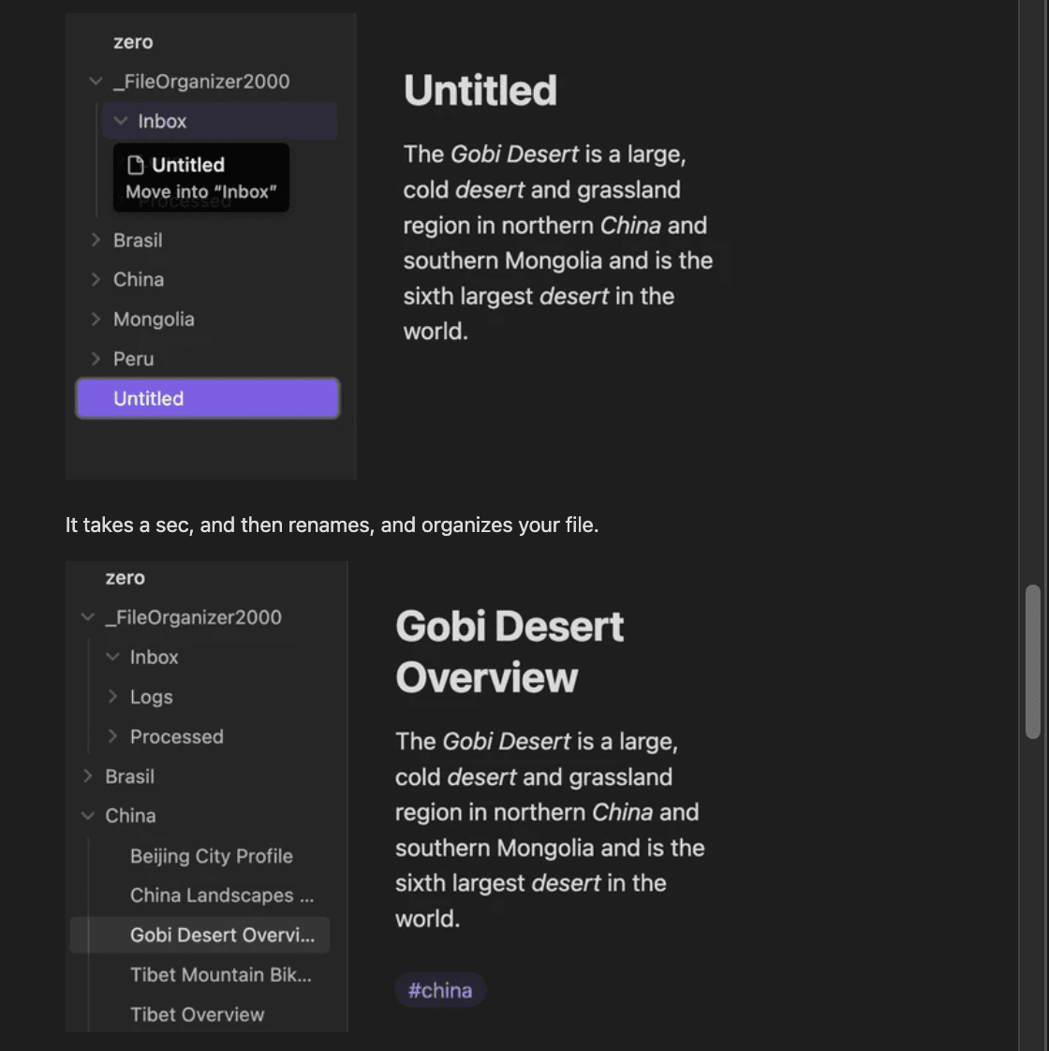Collapse the _FileOrganizer2000 folder chevron
This screenshot has width=1049, height=1051.
click(x=95, y=81)
